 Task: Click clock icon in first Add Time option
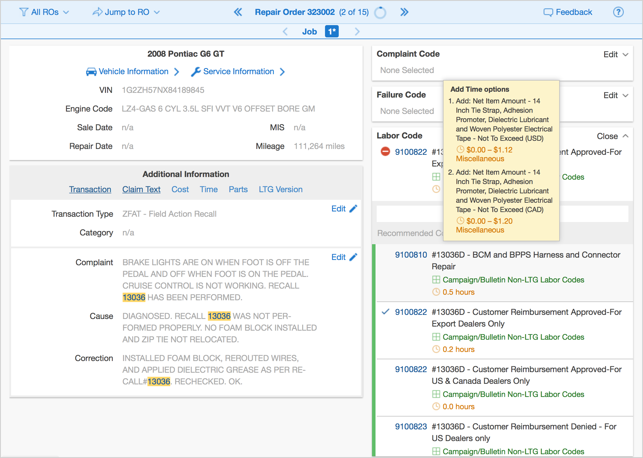[460, 149]
